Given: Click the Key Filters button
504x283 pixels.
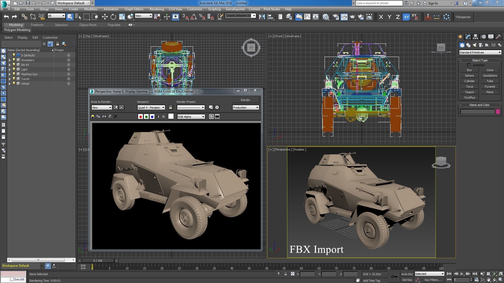Looking at the screenshot, I should tap(433, 280).
